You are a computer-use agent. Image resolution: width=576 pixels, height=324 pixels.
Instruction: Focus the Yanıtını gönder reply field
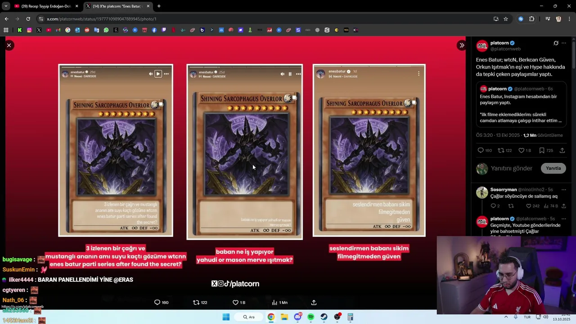(512, 168)
